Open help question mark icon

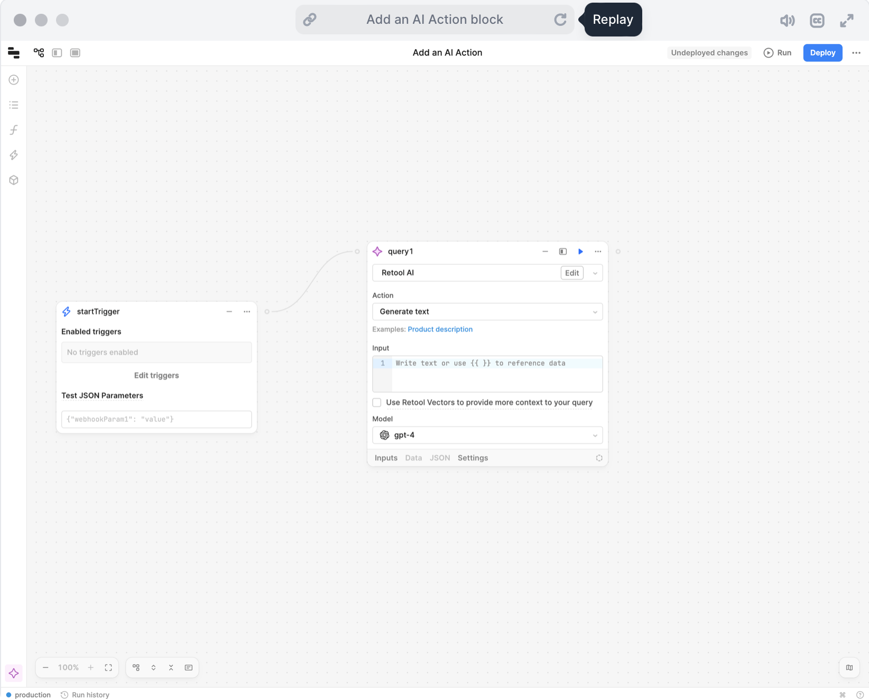click(x=860, y=695)
